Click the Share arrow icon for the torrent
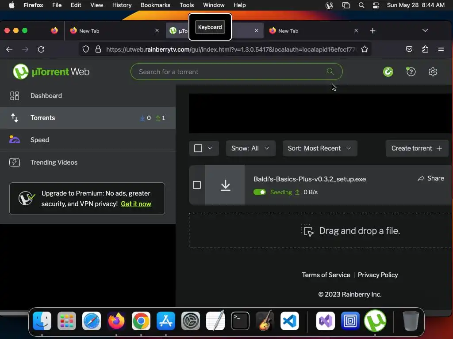Image resolution: width=453 pixels, height=339 pixels. 421,178
